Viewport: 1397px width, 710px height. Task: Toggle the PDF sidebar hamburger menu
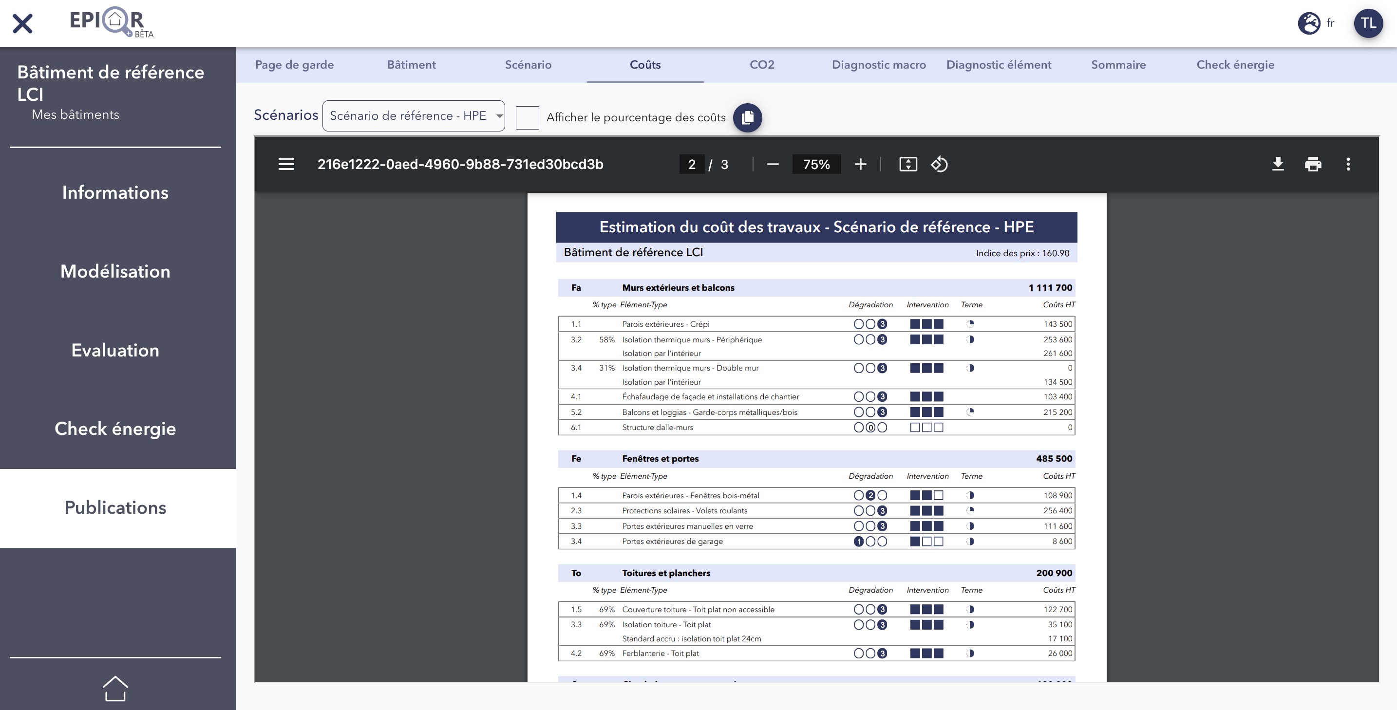[286, 164]
